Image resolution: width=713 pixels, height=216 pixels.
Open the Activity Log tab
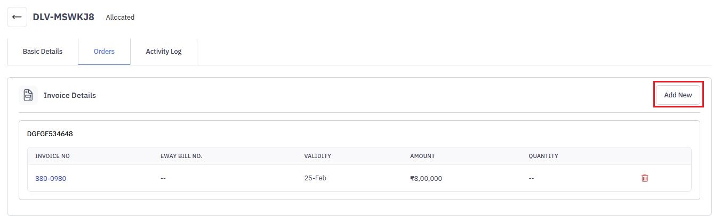(x=164, y=52)
